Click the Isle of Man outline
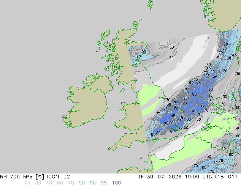The width and height of the screenshot is (241, 186). click(x=122, y=91)
